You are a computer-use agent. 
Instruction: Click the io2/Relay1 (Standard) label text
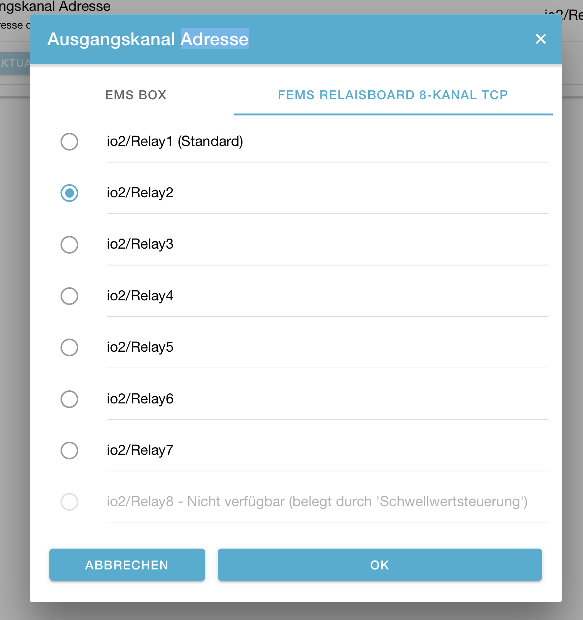click(175, 141)
